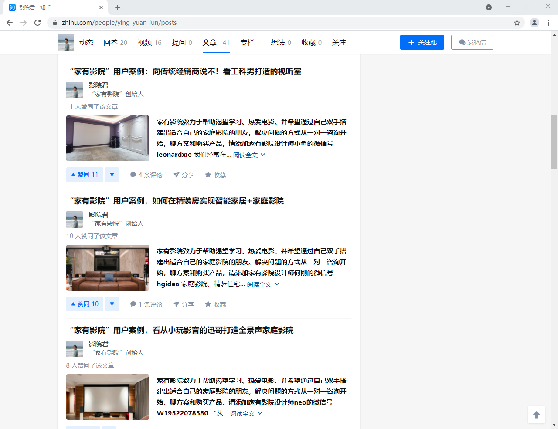Image resolution: width=558 pixels, height=429 pixels.
Task: Click the 分享 share icon on the first article
Action: click(x=184, y=175)
